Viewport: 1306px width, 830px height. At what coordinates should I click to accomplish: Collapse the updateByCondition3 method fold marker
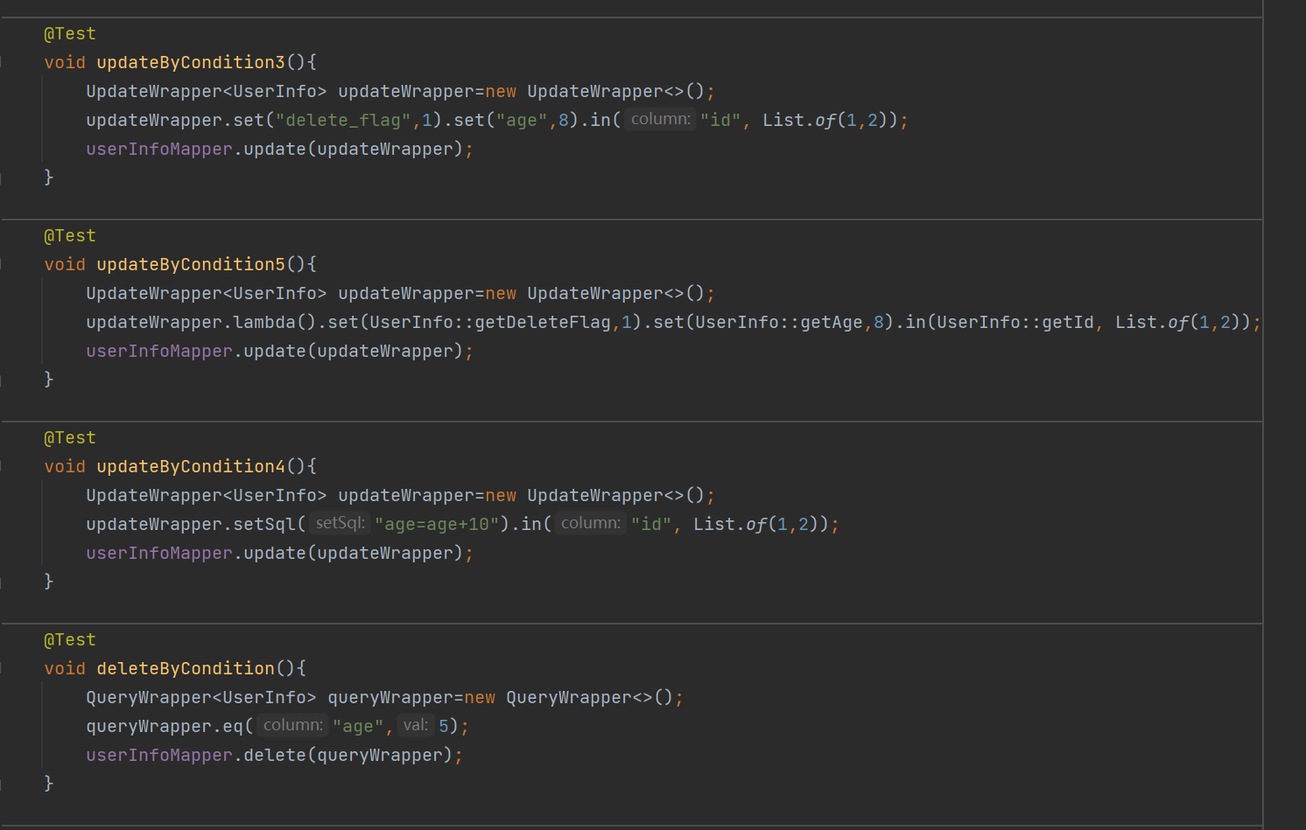(x=2, y=62)
